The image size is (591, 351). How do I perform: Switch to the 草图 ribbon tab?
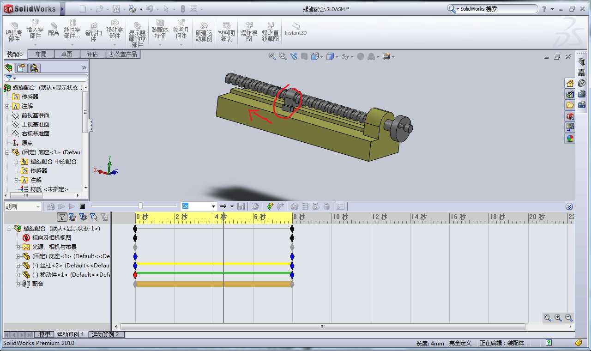66,54
